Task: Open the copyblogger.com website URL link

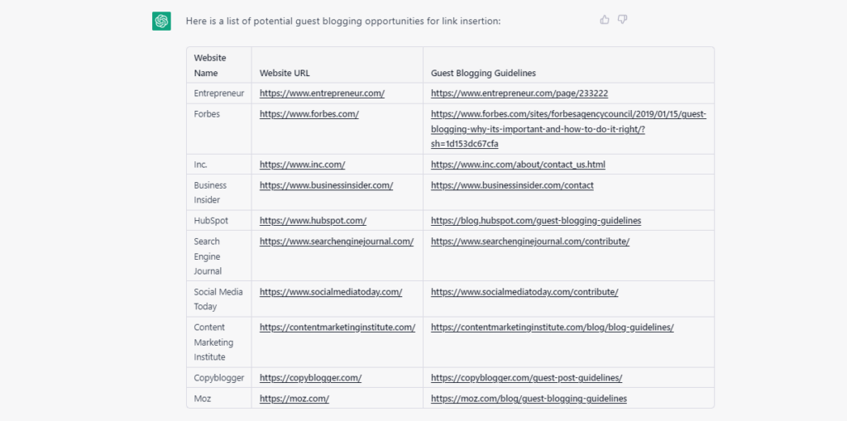Action: pyautogui.click(x=311, y=378)
